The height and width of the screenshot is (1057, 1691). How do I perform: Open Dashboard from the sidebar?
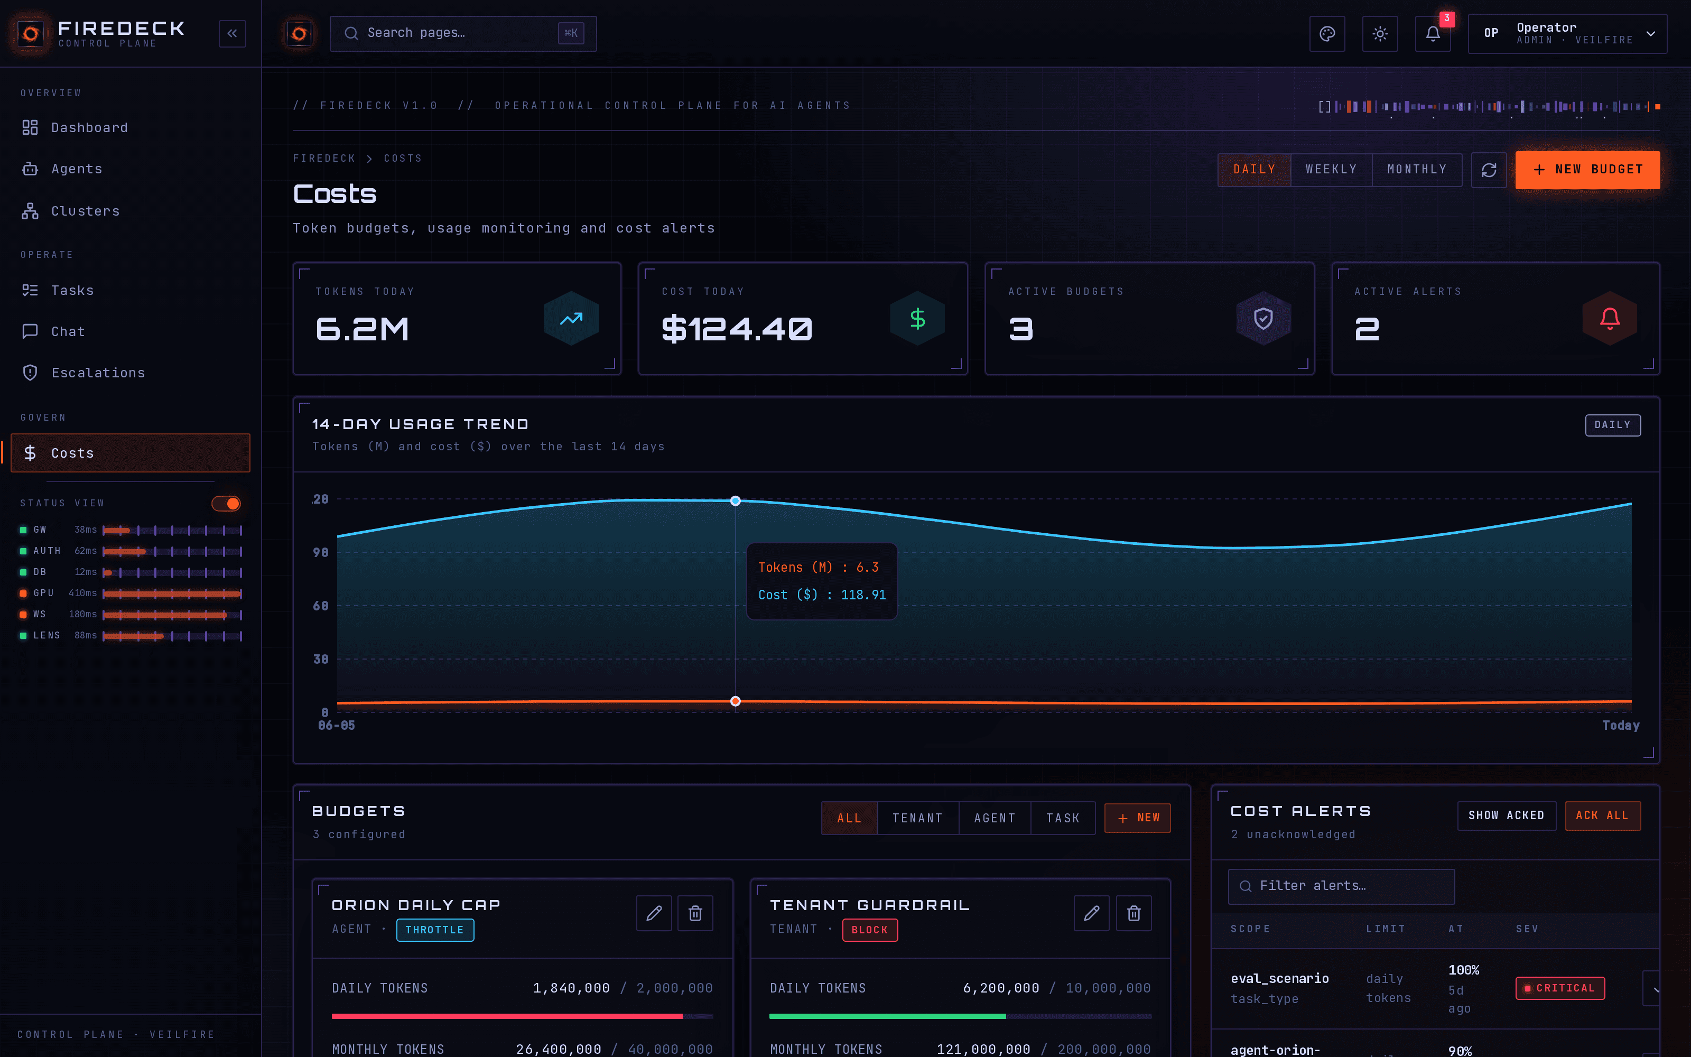point(131,127)
